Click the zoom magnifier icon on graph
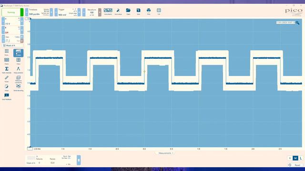This screenshot has width=305, height=171. tap(297, 23)
